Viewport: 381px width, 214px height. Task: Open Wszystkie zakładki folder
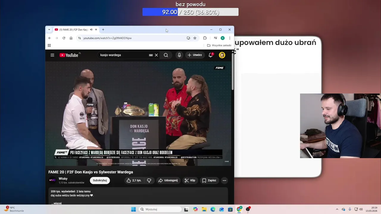pos(219,45)
